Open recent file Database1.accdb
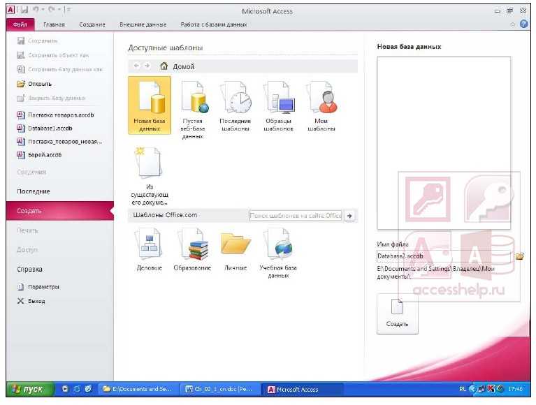The image size is (536, 405). point(45,128)
